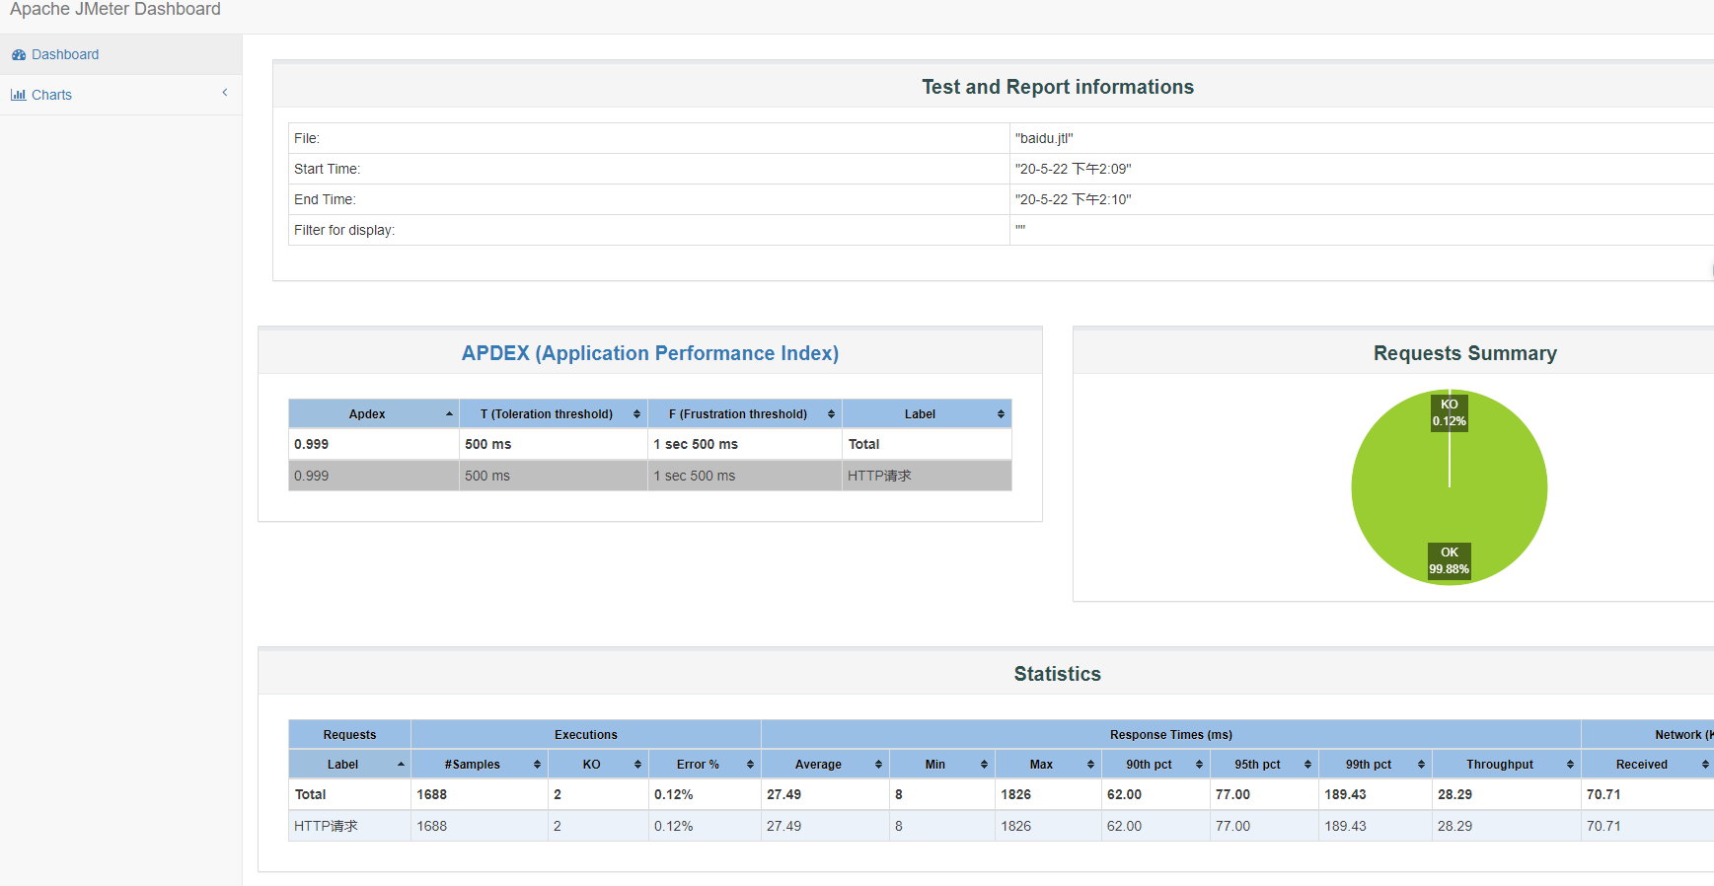This screenshot has width=1714, height=886.
Task: Open the Apache JMeter Dashboard title link
Action: click(115, 9)
